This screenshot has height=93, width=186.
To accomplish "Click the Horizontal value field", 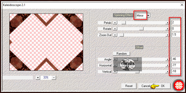I will [x=176, y=65].
